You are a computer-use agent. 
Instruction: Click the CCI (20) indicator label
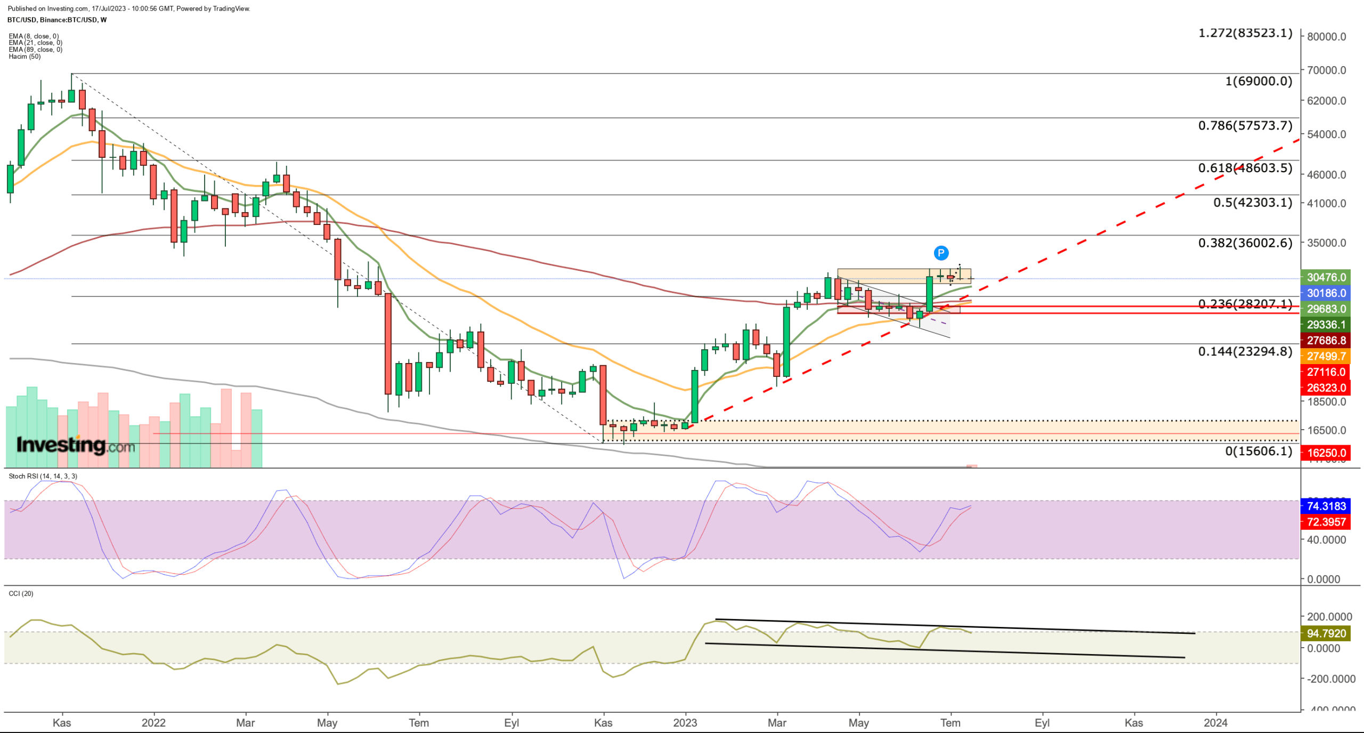pos(21,593)
